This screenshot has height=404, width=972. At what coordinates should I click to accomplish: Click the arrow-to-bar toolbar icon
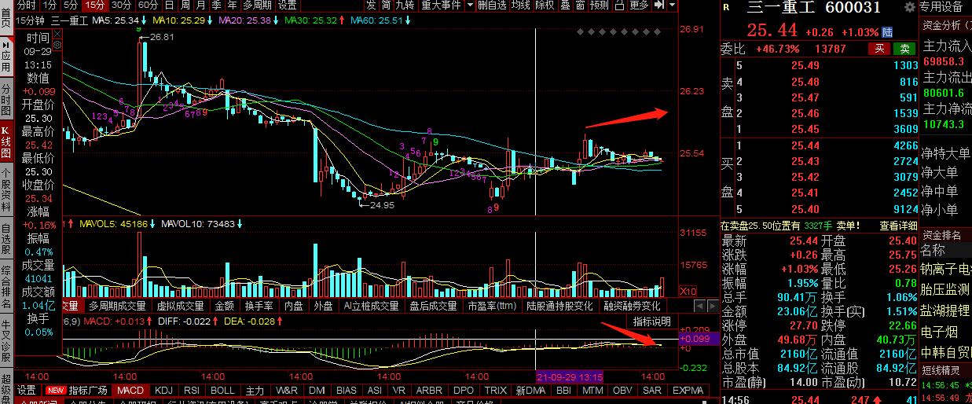point(658,6)
